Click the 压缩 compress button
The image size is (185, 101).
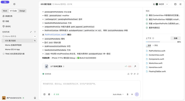click(175, 38)
